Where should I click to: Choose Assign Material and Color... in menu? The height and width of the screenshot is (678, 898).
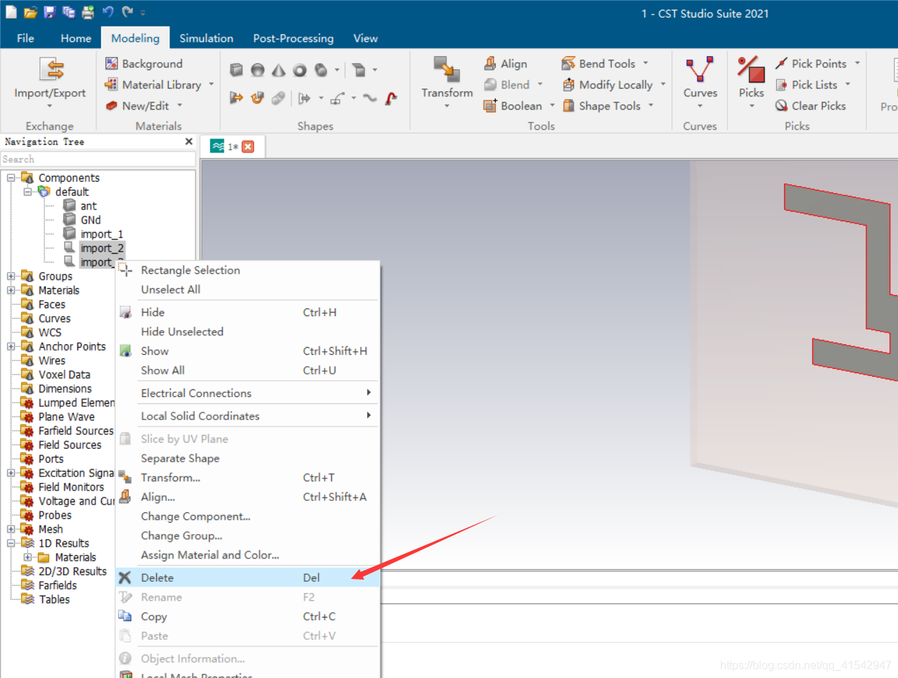click(x=248, y=554)
